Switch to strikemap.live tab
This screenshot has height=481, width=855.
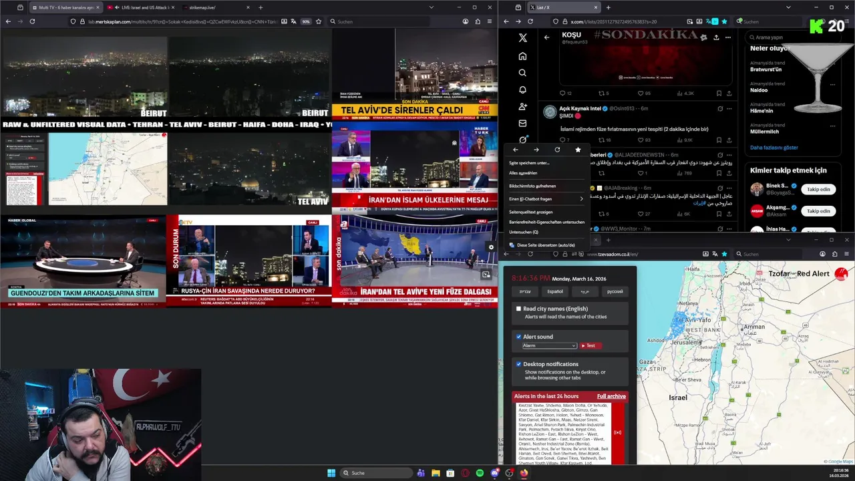(x=214, y=7)
